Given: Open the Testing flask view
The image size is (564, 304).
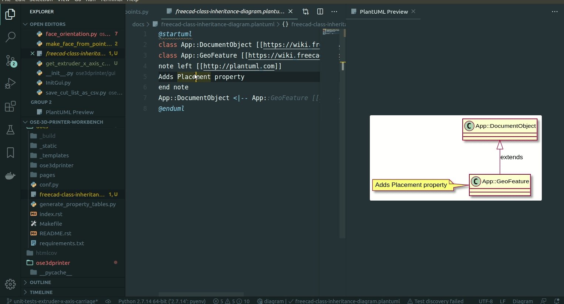Looking at the screenshot, I should pyautogui.click(x=10, y=130).
